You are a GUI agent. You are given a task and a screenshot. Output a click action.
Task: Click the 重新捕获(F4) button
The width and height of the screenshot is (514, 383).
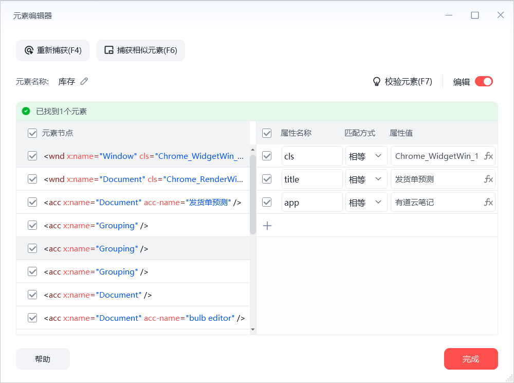click(53, 50)
